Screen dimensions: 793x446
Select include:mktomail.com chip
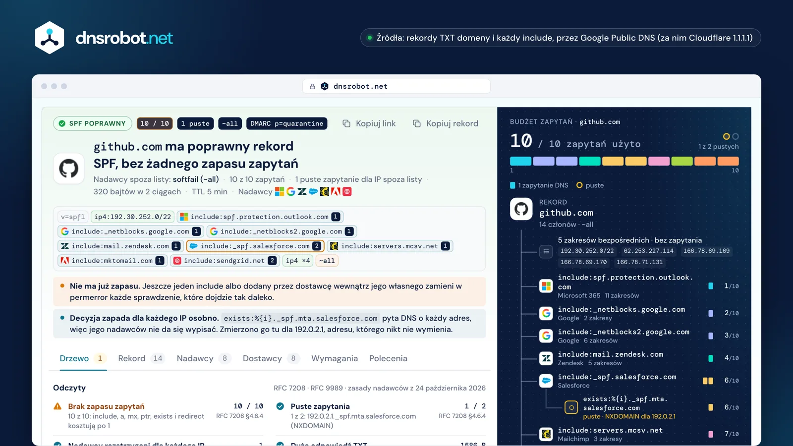click(x=113, y=261)
